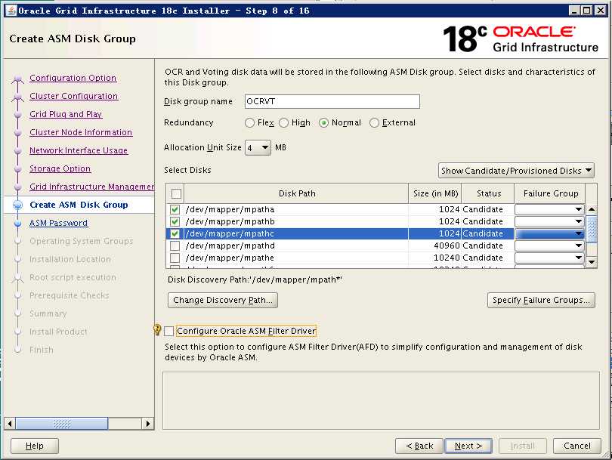Go to Network Interface Usage step
The image size is (612, 460).
79,150
